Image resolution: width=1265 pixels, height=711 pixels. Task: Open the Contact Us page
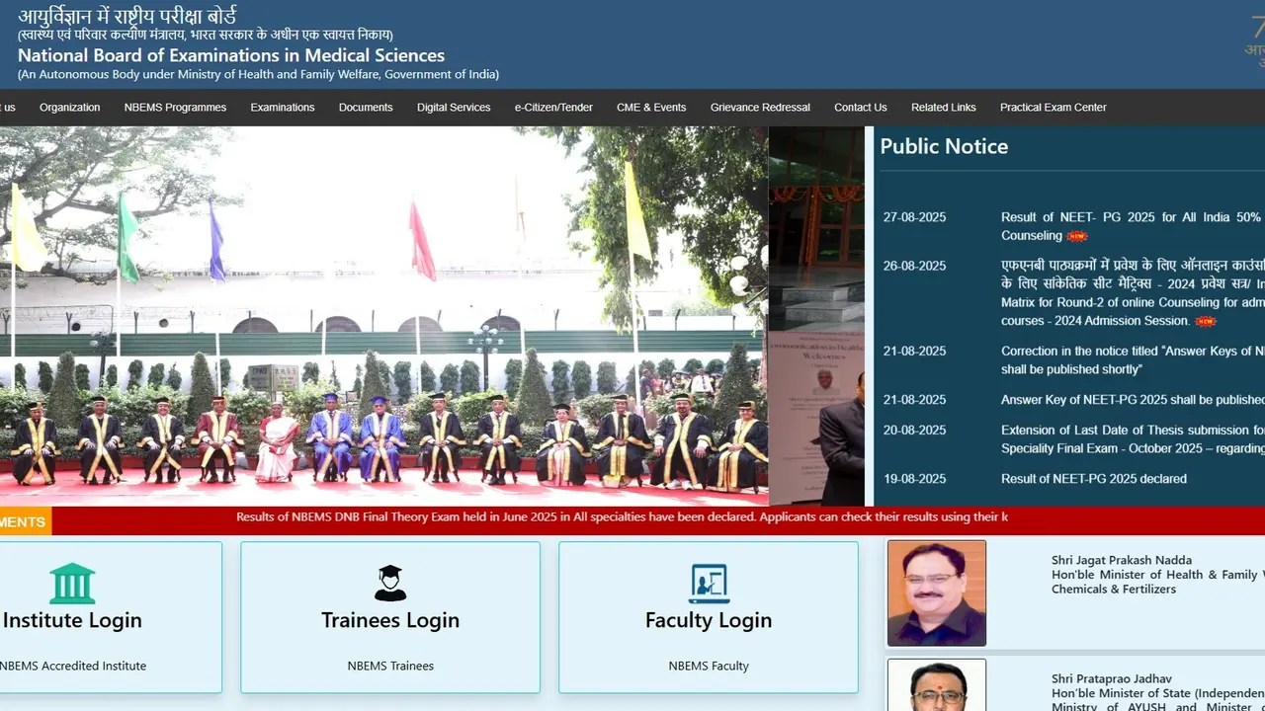click(860, 108)
